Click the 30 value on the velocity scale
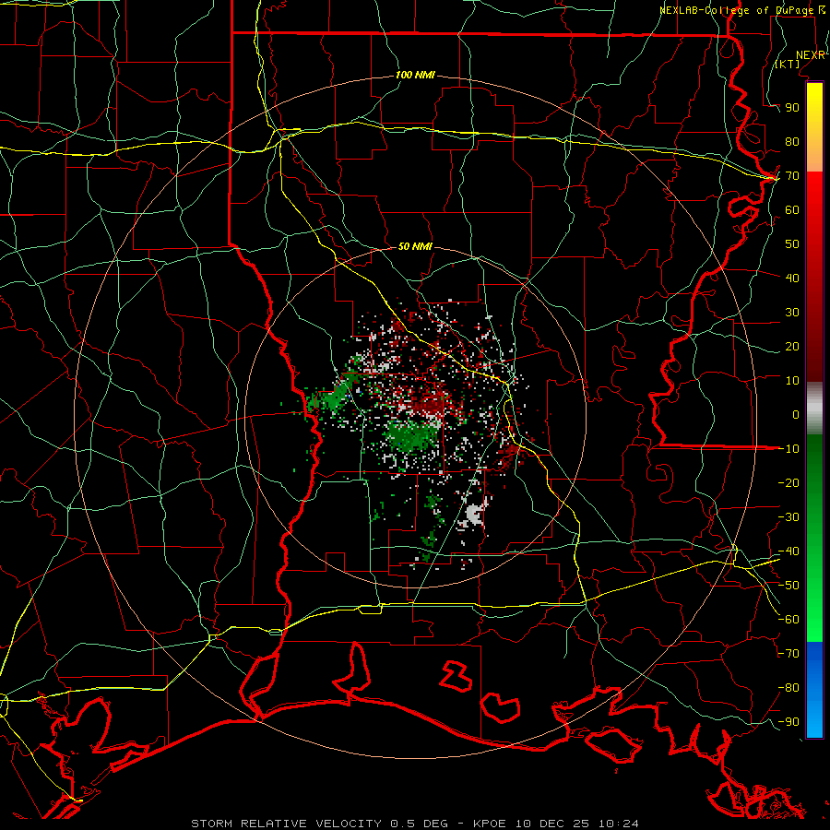This screenshot has width=830, height=830. coord(792,313)
